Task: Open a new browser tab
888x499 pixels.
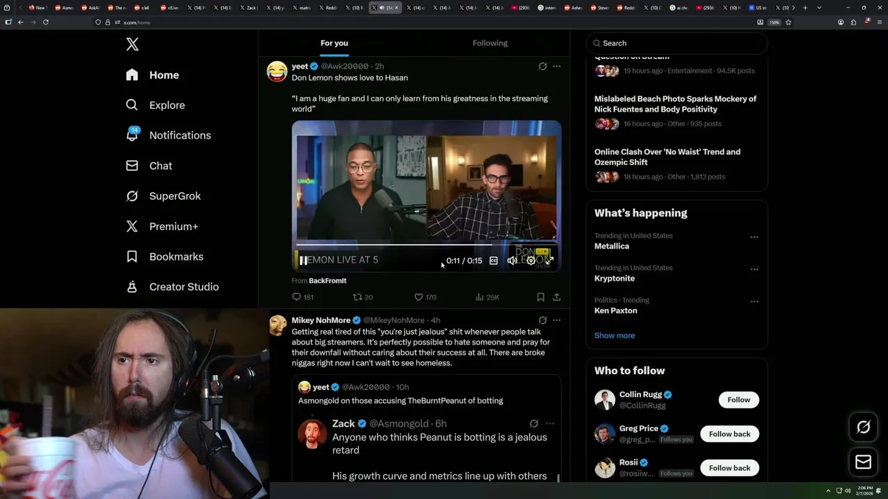Action: (805, 8)
